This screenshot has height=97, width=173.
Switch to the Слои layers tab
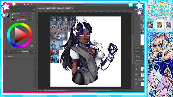point(142,51)
